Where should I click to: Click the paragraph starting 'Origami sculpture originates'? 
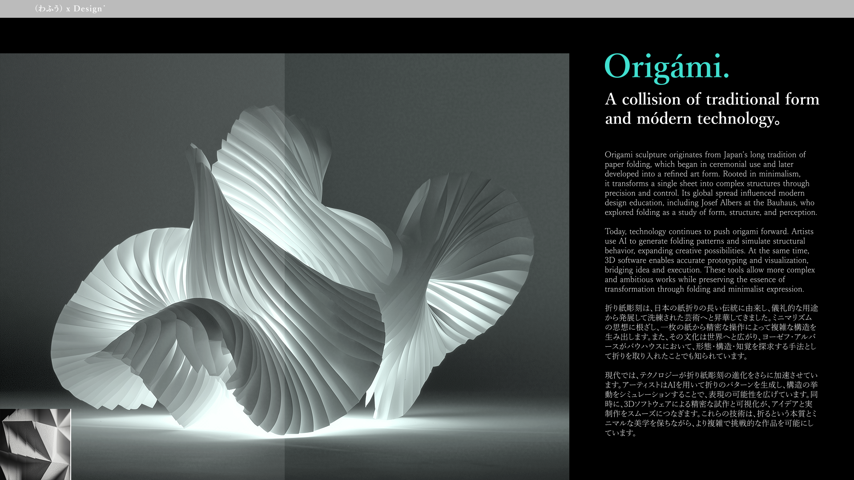(x=710, y=183)
